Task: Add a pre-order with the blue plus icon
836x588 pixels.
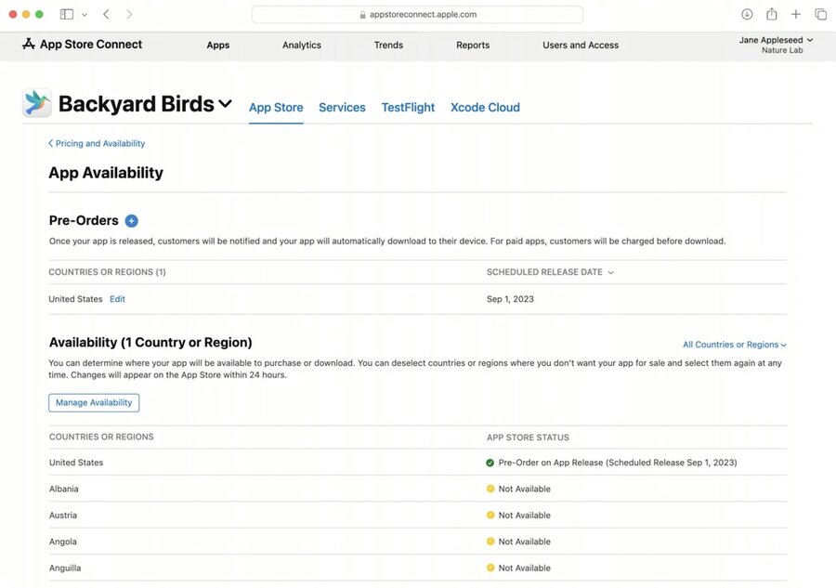Action: pos(131,221)
